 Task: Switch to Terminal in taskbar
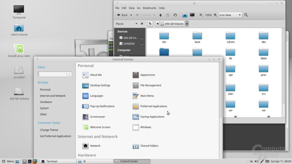point(58,161)
